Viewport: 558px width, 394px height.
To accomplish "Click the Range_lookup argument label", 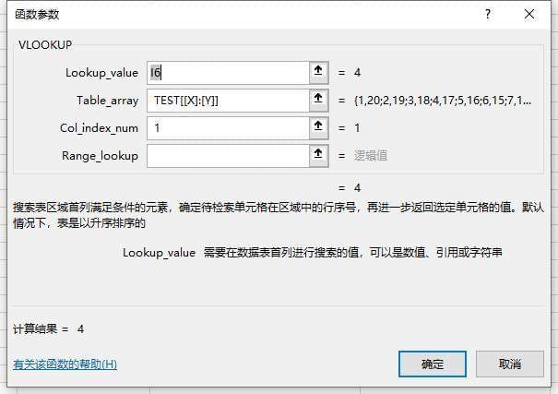I will pos(100,156).
